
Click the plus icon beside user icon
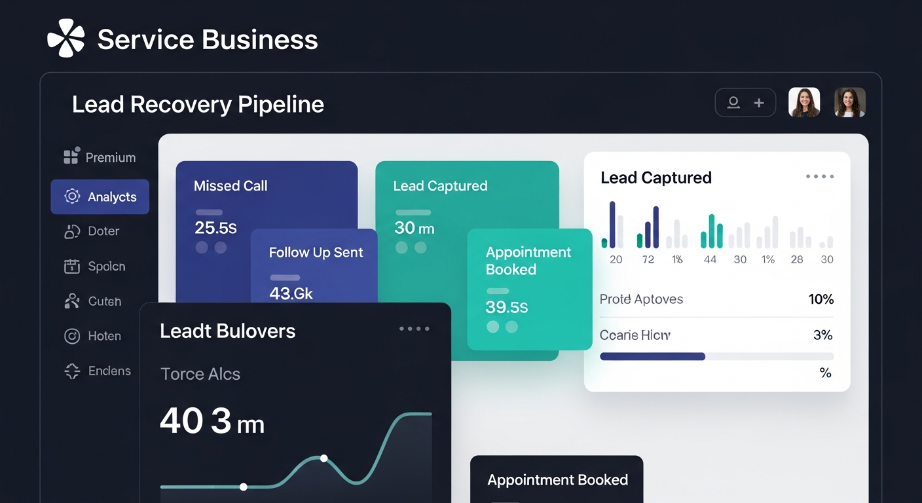(759, 103)
